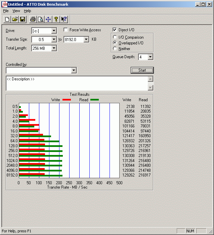Click the Print toolbar icon

(x=33, y=19)
